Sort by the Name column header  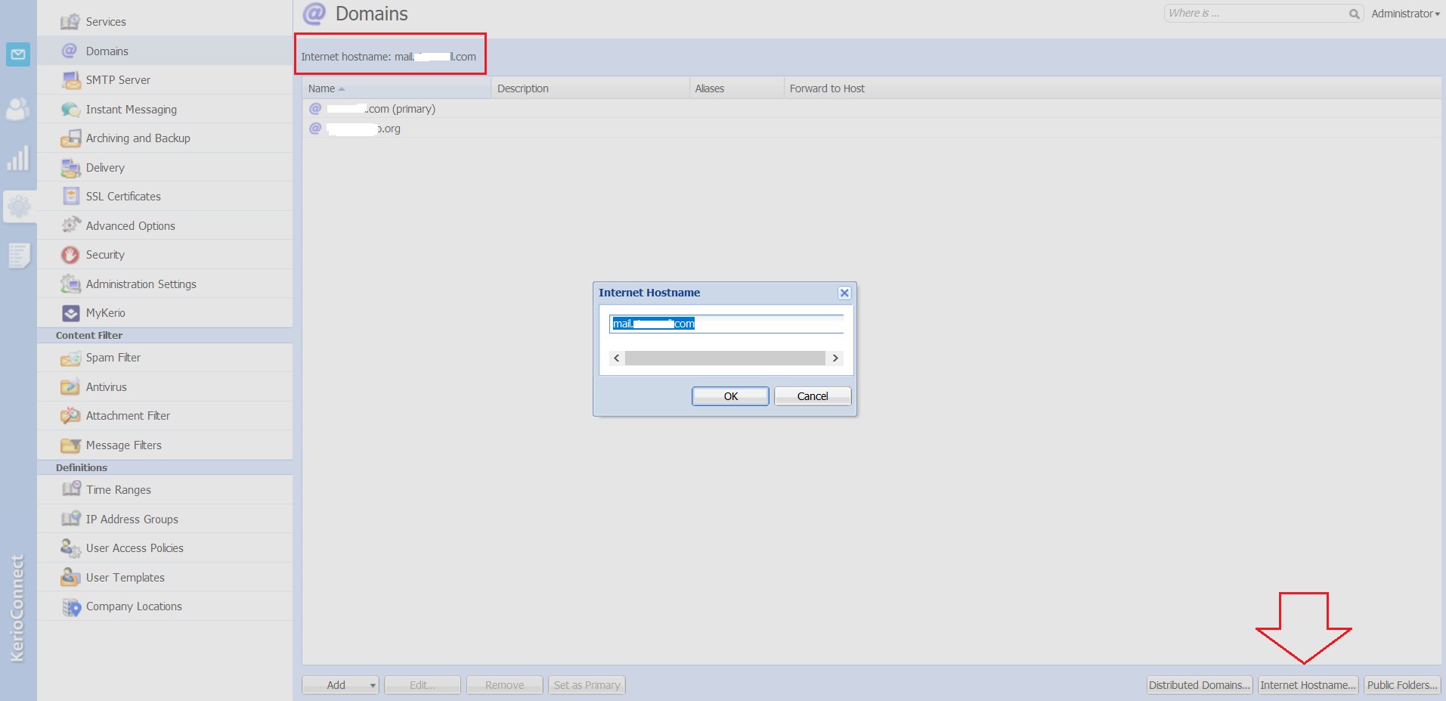click(x=322, y=88)
